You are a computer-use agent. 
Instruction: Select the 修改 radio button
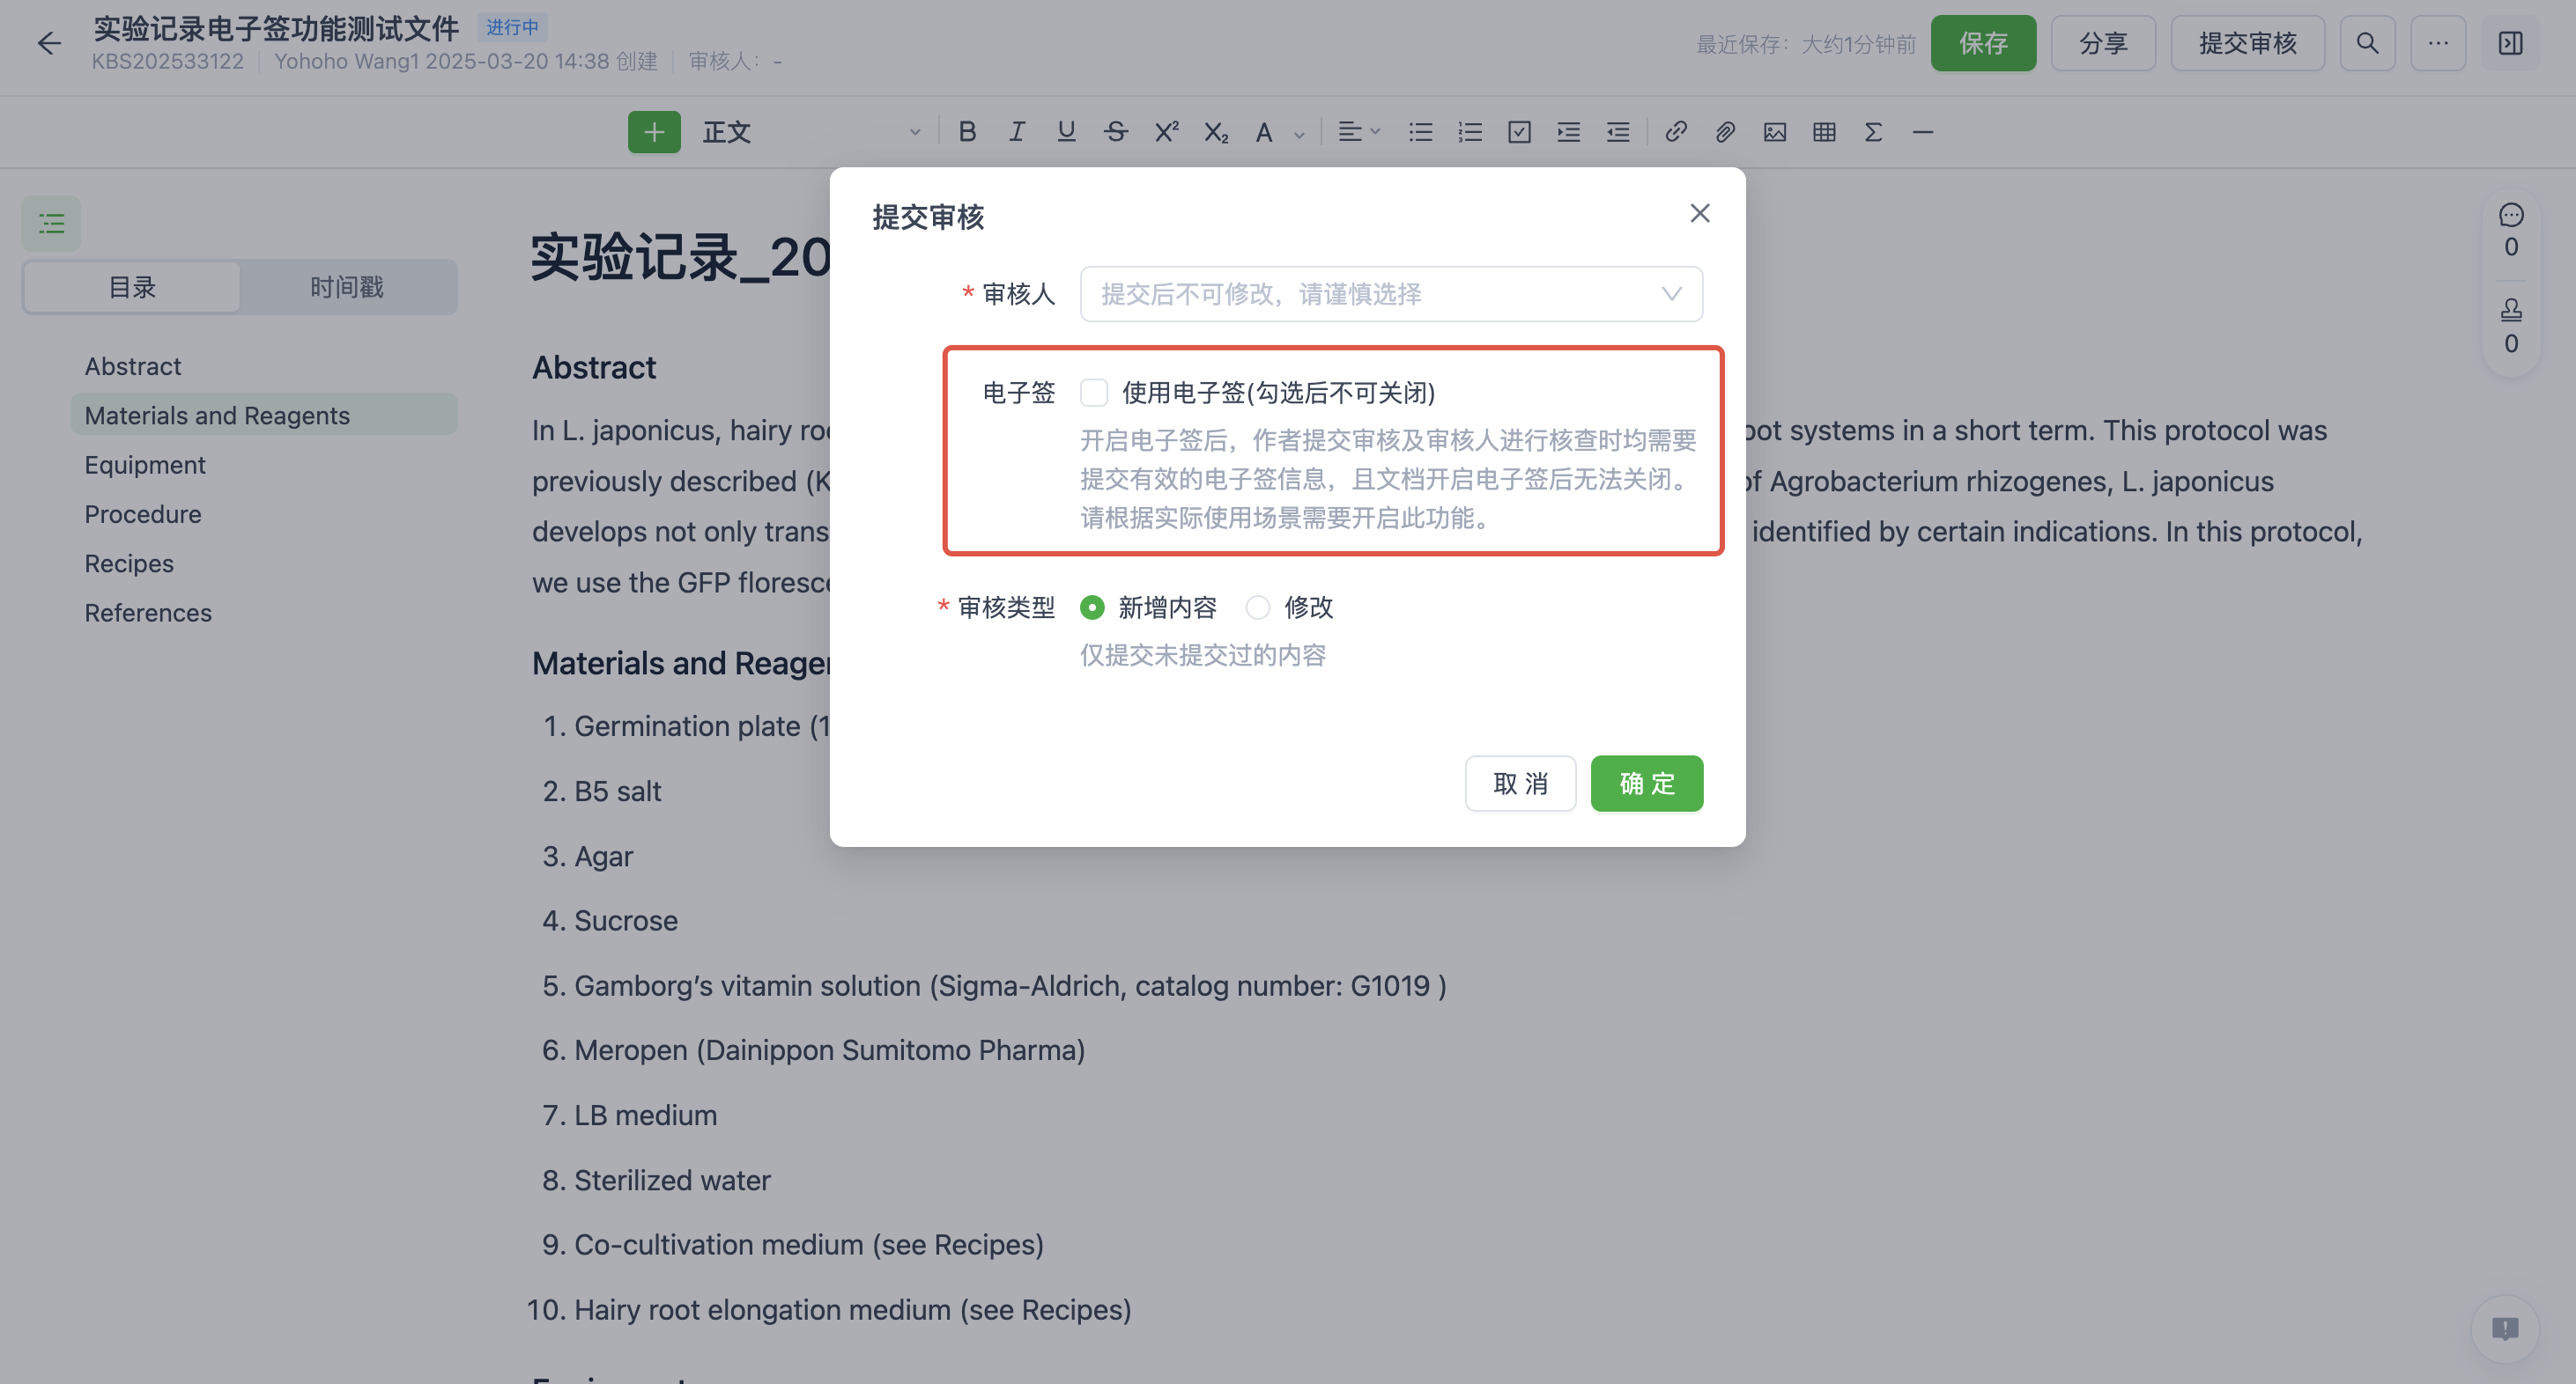point(1258,607)
